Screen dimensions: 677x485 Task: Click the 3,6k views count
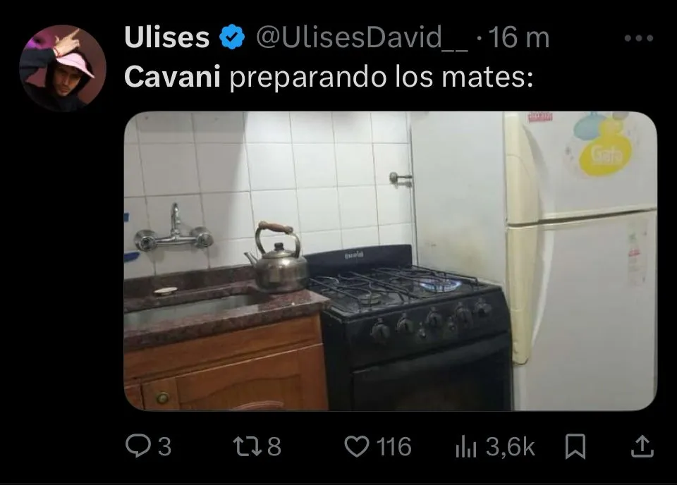511,447
